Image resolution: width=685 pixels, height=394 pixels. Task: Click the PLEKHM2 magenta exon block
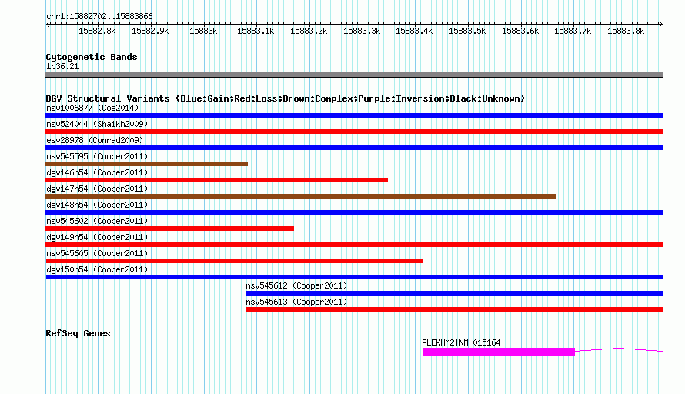(x=499, y=352)
